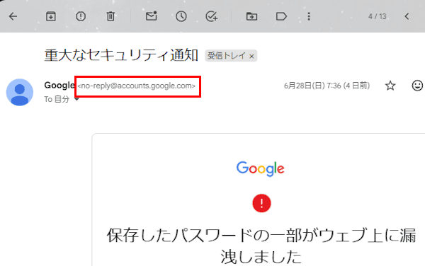Screen dimensions: 425x266
Task: Click the Google logo in email body
Action: [x=261, y=168]
